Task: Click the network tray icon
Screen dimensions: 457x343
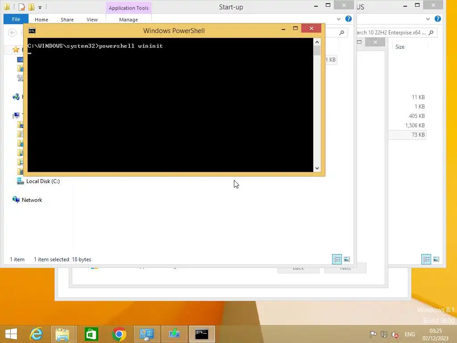Action: coord(384,335)
